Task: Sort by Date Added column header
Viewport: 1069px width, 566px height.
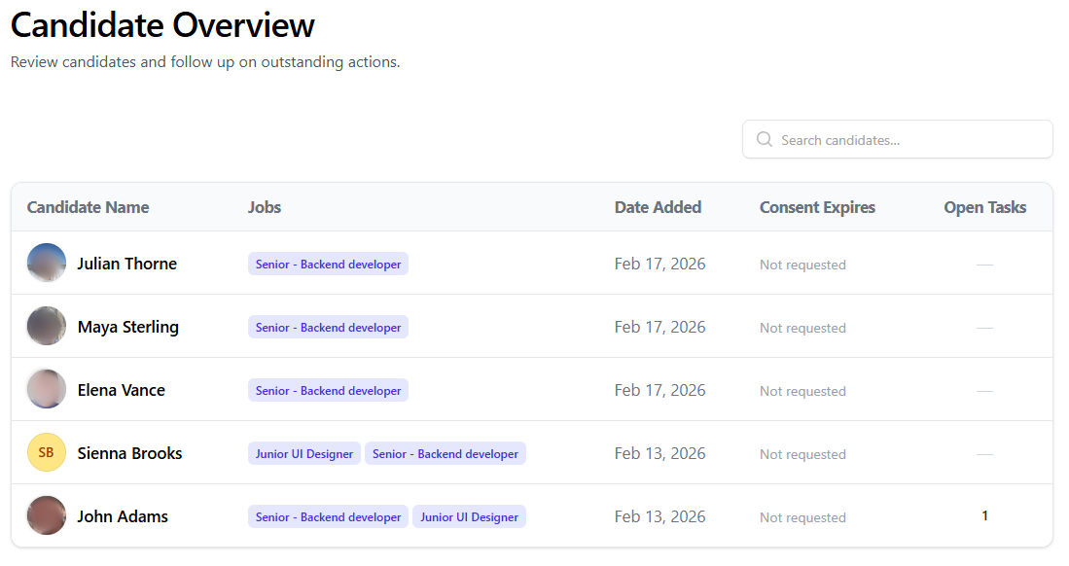Action: coord(658,207)
